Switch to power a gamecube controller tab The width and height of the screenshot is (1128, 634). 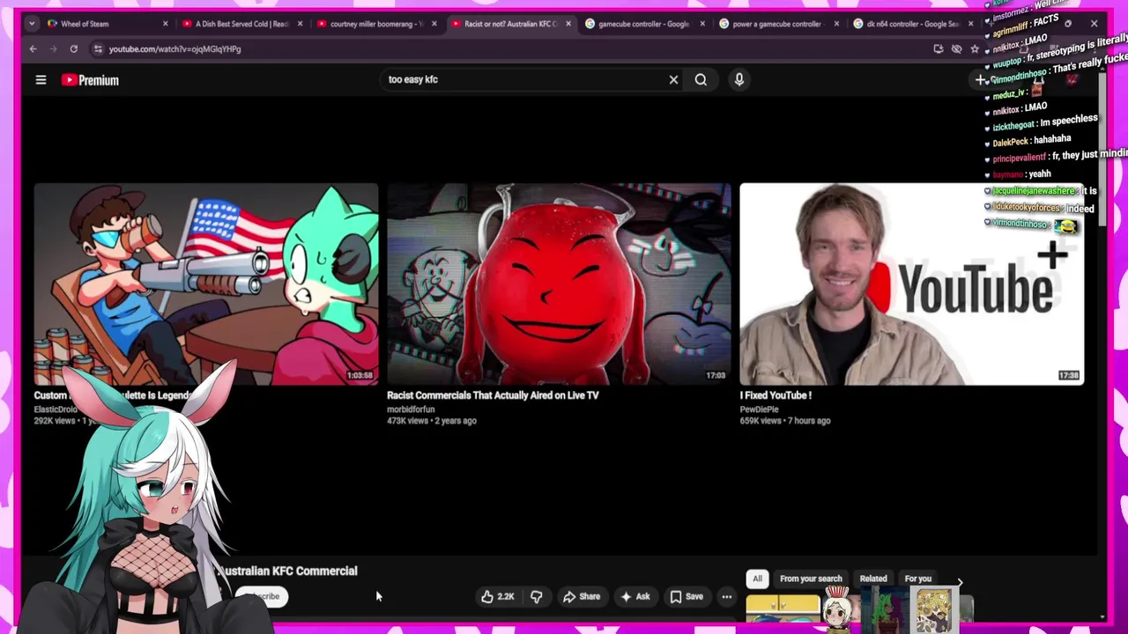777,24
